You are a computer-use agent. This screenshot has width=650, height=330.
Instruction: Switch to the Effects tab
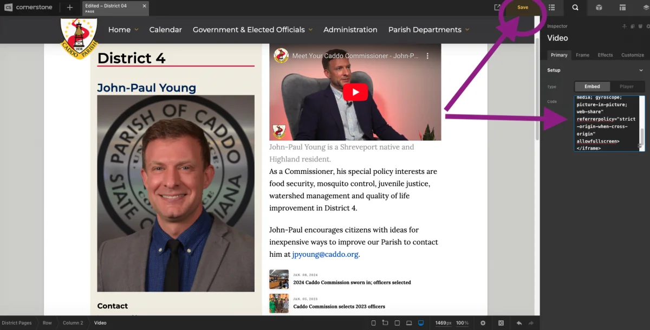(x=605, y=55)
